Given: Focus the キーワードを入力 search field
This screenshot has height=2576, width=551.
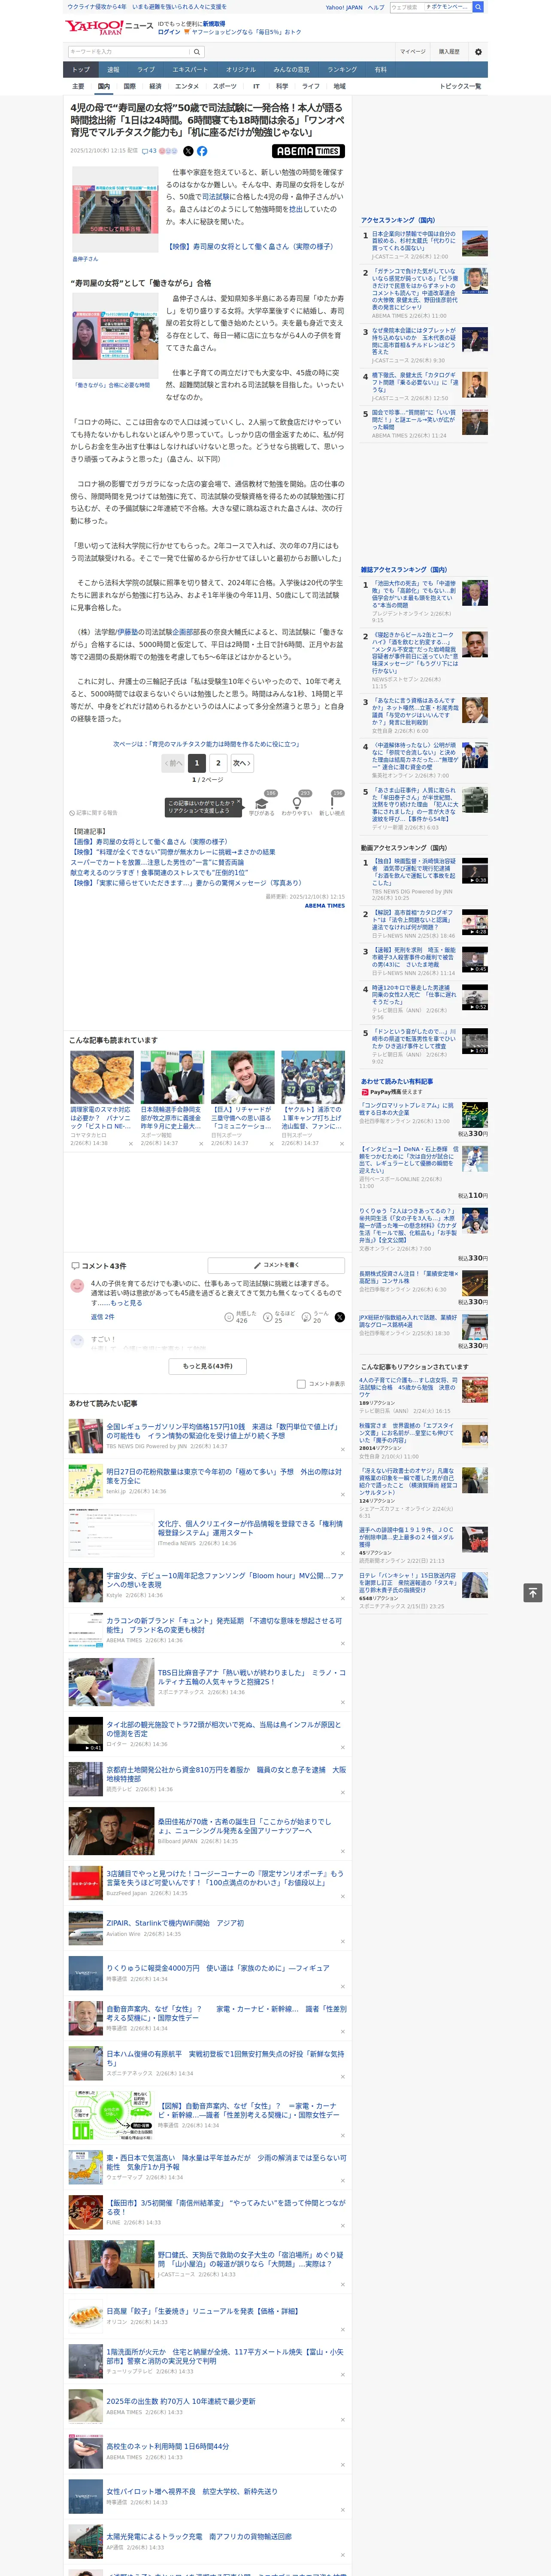Looking at the screenshot, I should (x=129, y=52).
